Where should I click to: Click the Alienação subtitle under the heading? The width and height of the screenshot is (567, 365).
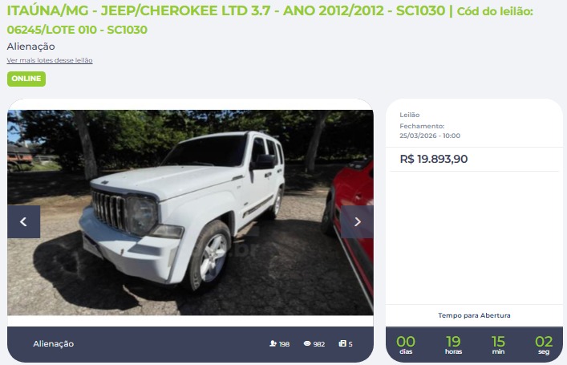[30, 47]
